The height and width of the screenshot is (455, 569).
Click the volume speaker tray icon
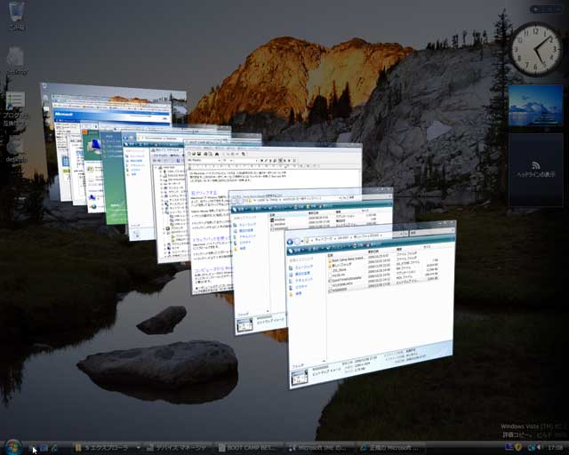540,447
